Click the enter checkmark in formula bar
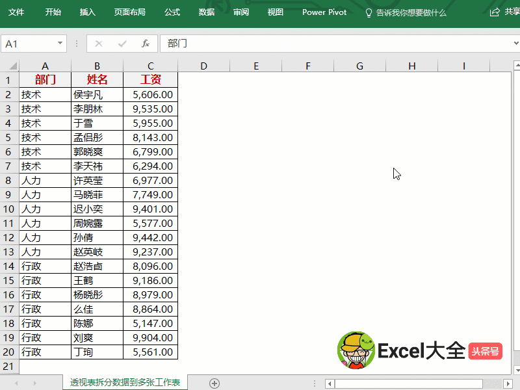Viewport: 520px width, 390px height. pos(122,44)
